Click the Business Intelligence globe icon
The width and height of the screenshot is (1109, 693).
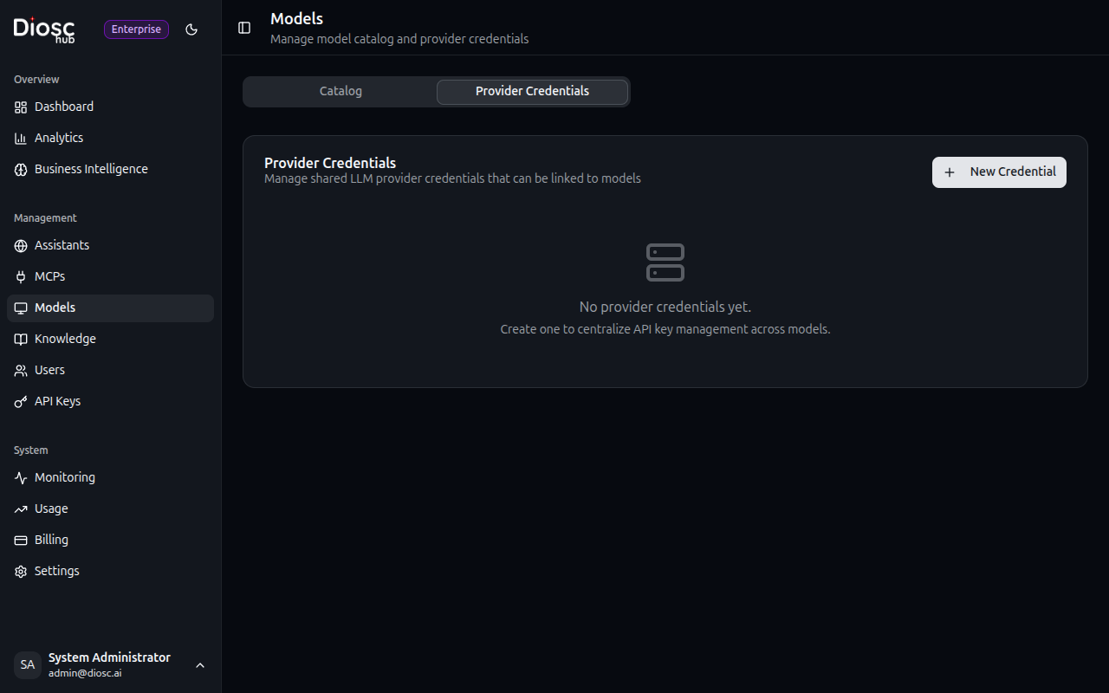point(20,169)
